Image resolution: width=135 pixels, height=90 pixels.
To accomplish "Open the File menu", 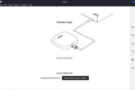I will coord(1,5).
